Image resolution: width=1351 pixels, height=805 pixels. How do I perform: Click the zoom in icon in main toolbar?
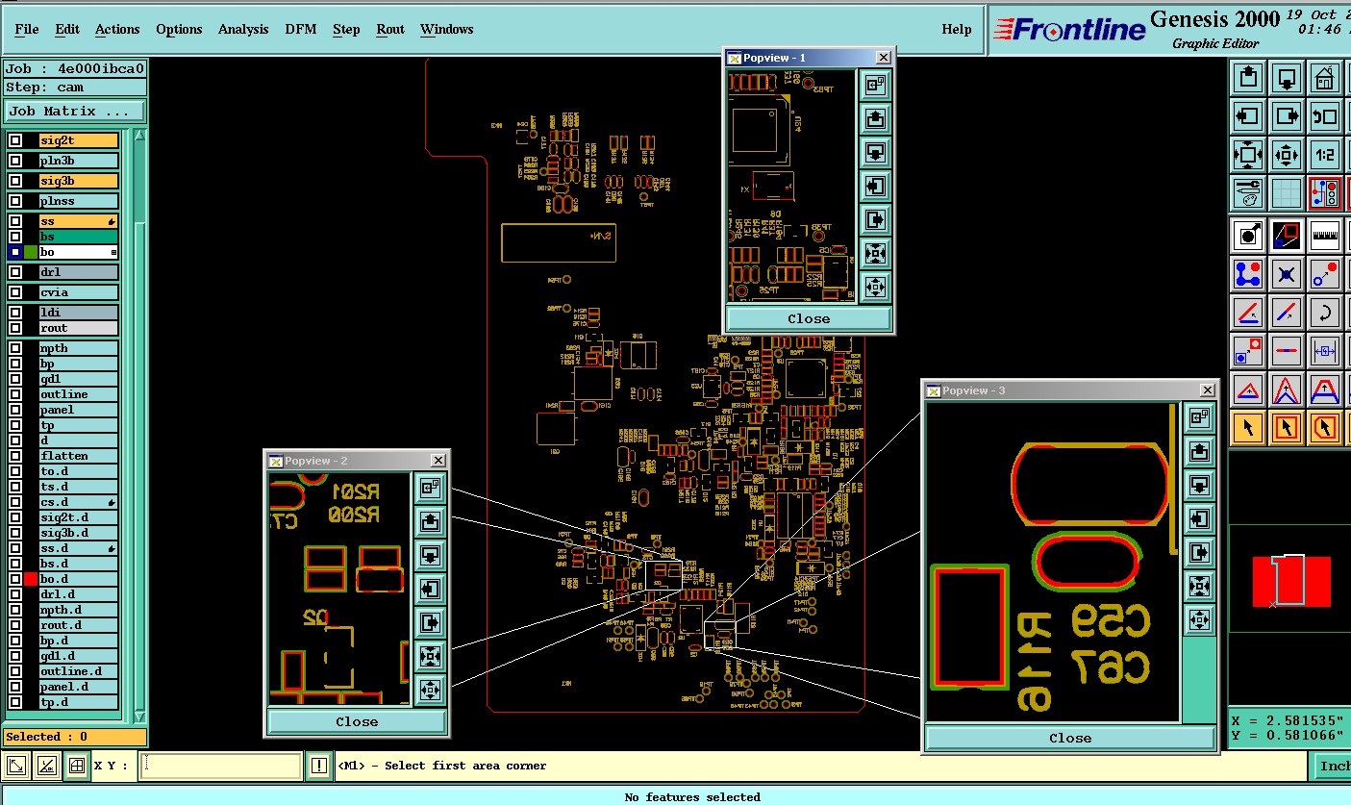pos(1248,155)
